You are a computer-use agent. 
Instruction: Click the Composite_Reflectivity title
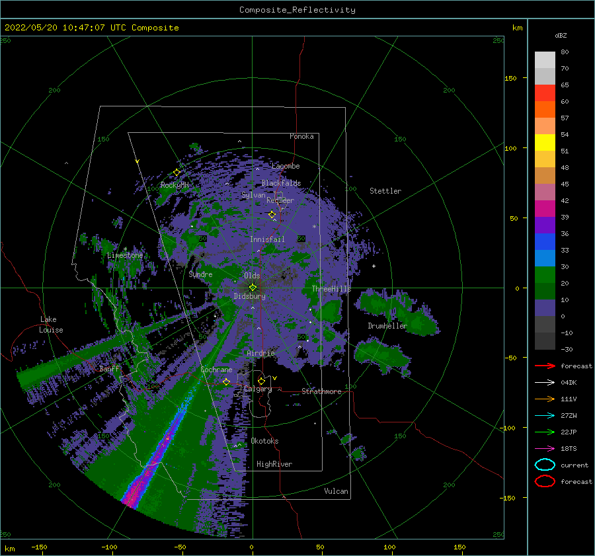point(297,10)
